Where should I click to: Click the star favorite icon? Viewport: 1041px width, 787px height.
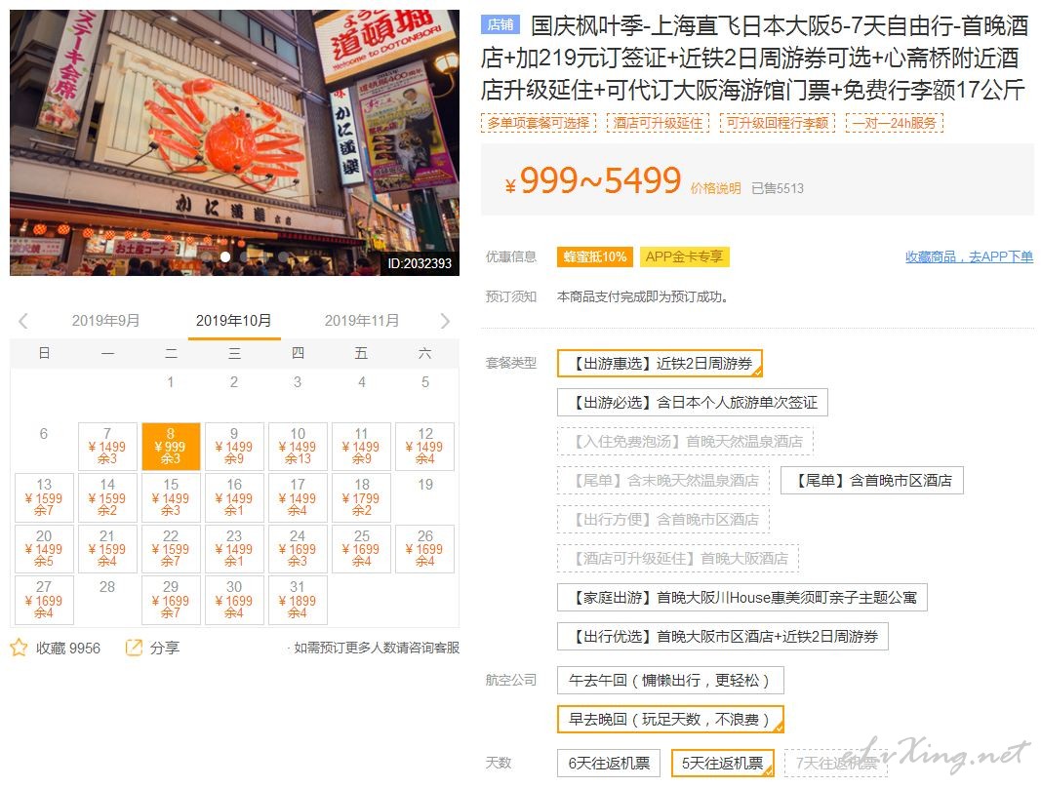19,648
